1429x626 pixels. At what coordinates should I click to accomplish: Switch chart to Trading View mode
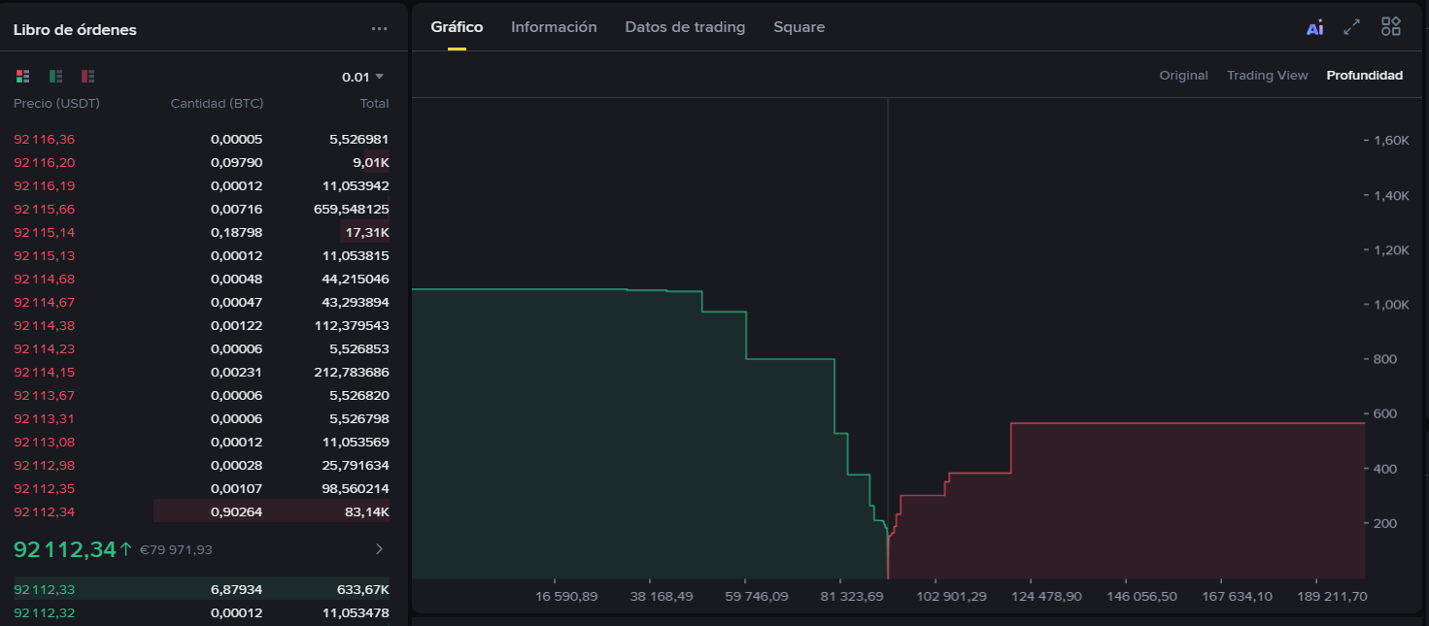1267,76
